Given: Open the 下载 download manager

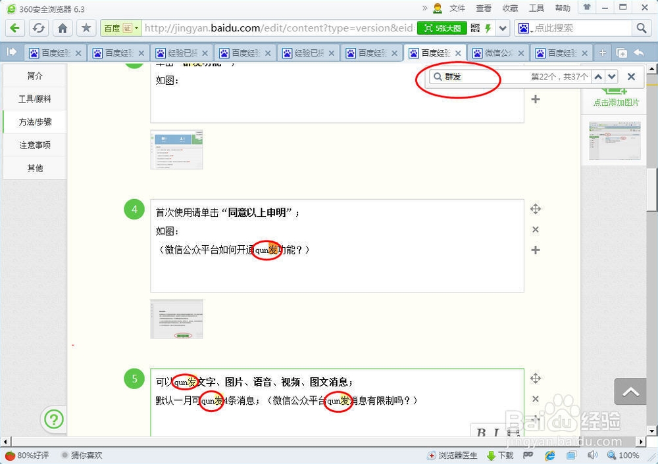Looking at the screenshot, I should pyautogui.click(x=500, y=455).
